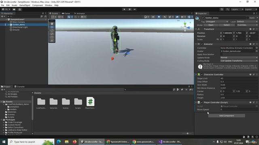Switch to the Game tab
This screenshot has height=145, width=259.
coord(66,13)
